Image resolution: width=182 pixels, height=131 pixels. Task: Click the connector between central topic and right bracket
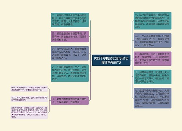131,60
